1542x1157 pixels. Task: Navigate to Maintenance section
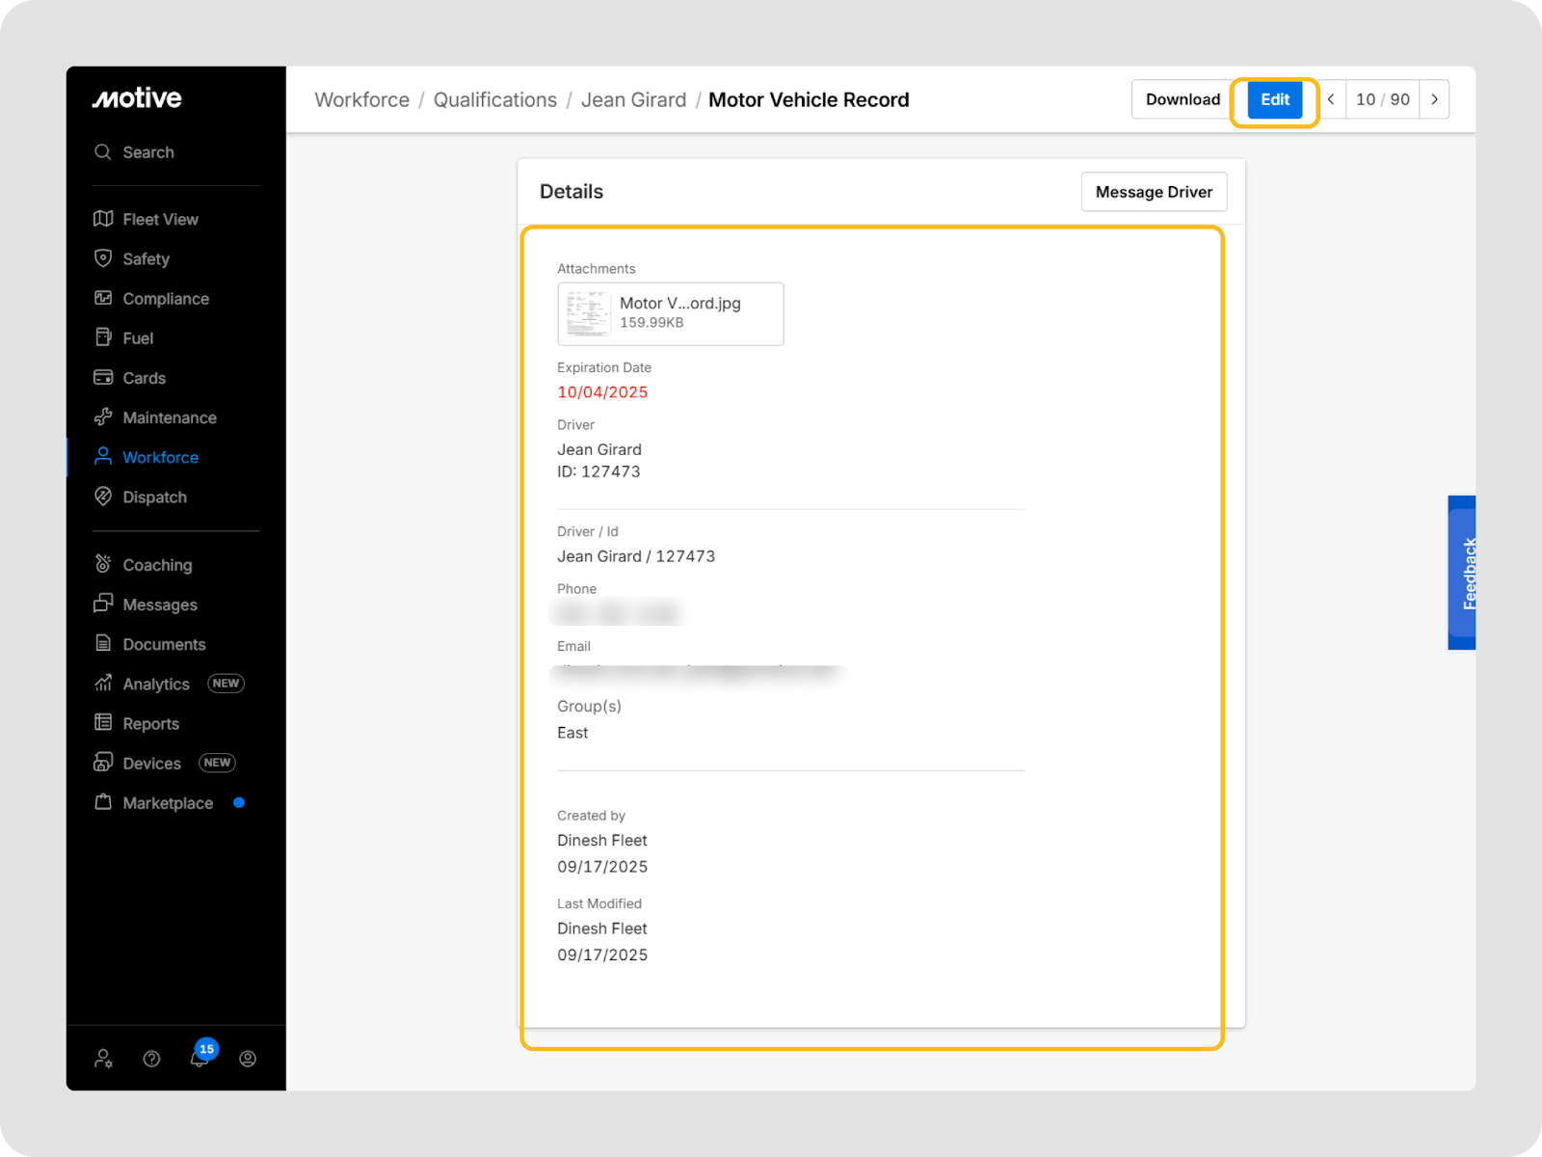point(169,417)
